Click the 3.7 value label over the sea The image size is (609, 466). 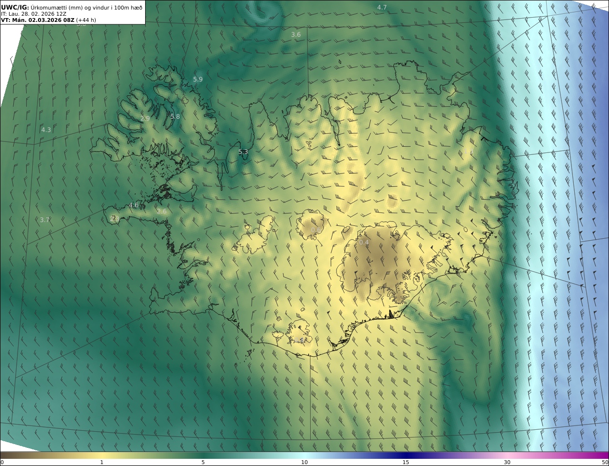pos(45,220)
